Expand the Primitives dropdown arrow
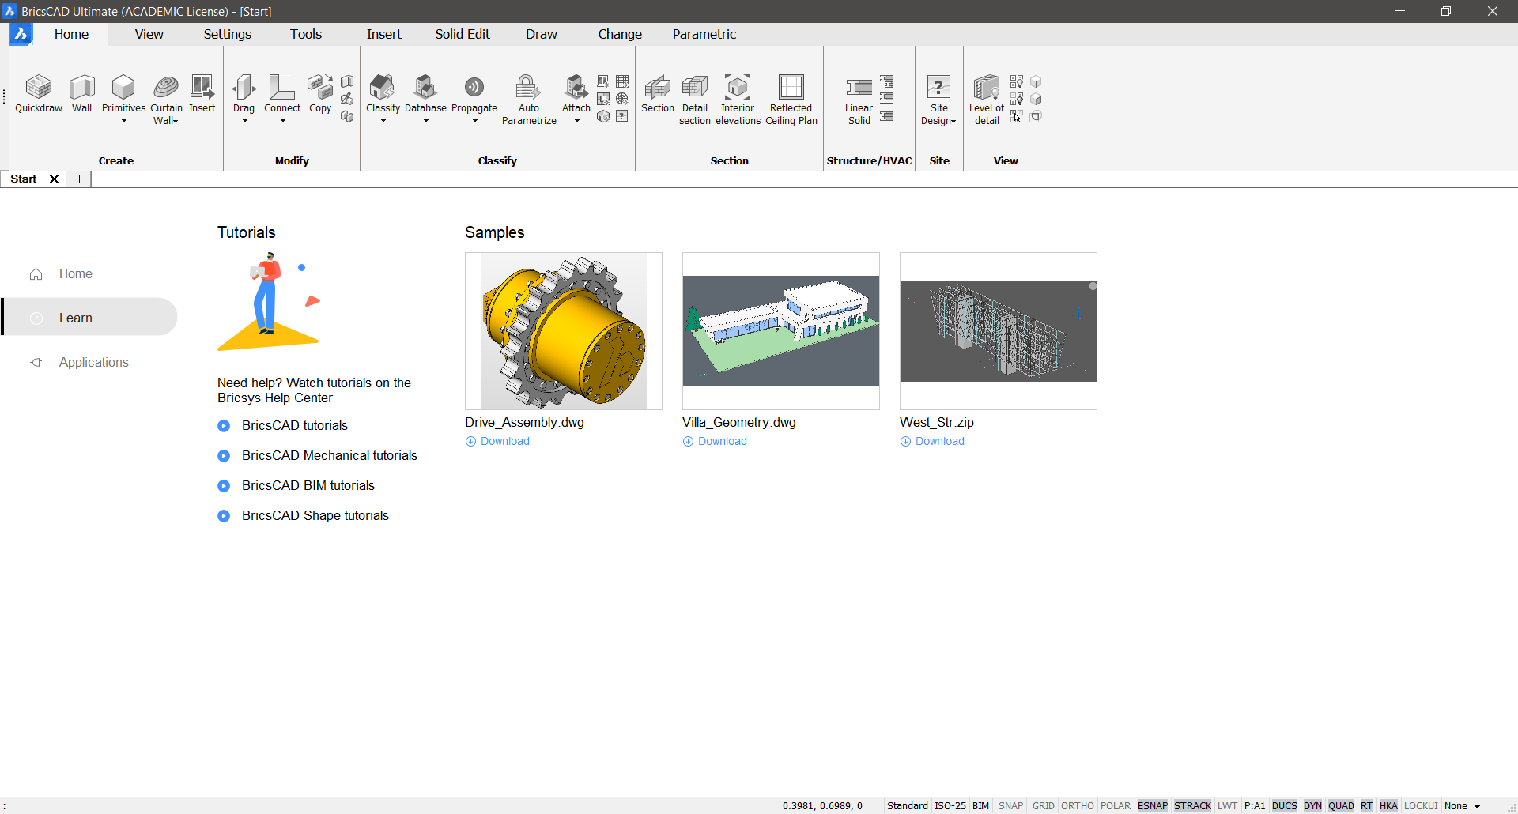 click(124, 121)
